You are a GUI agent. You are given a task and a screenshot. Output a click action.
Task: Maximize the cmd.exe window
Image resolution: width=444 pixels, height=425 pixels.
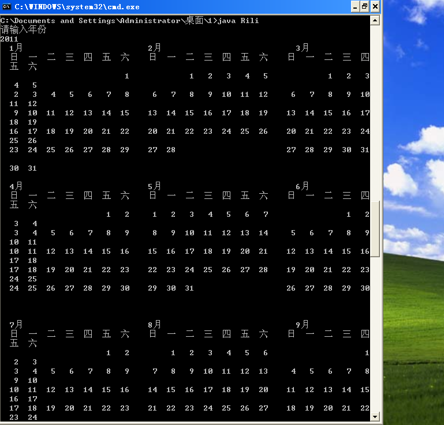(x=365, y=6)
